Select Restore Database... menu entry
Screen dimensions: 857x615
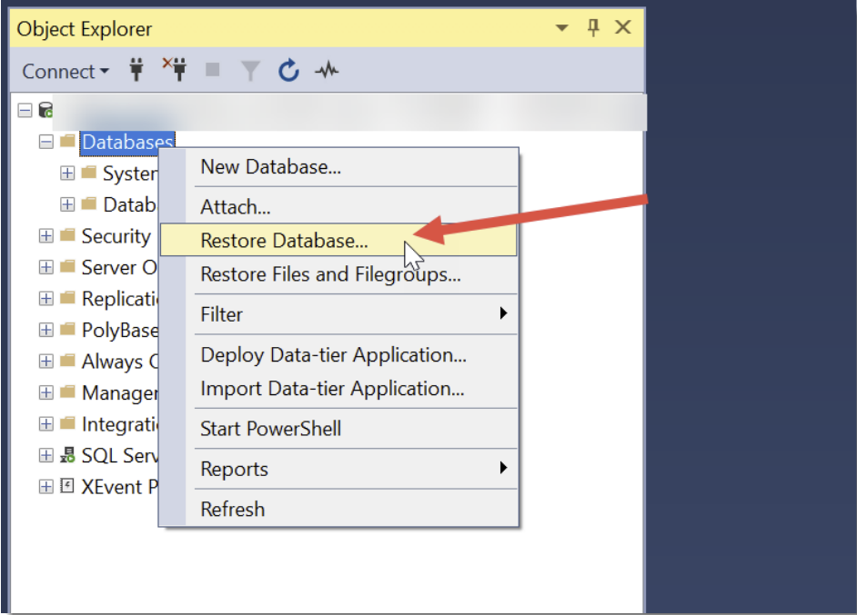point(338,240)
